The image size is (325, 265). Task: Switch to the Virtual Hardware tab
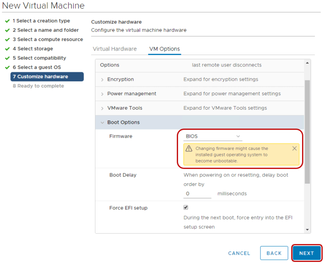point(114,49)
